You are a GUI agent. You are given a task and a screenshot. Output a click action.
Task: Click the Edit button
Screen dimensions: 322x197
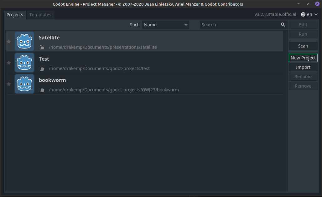pos(303,25)
